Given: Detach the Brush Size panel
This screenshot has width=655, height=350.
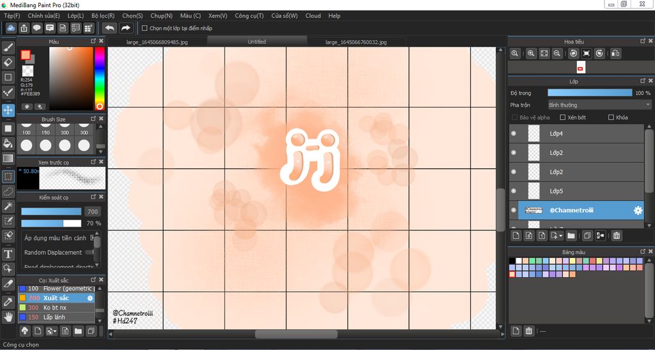Looking at the screenshot, I should click(93, 118).
